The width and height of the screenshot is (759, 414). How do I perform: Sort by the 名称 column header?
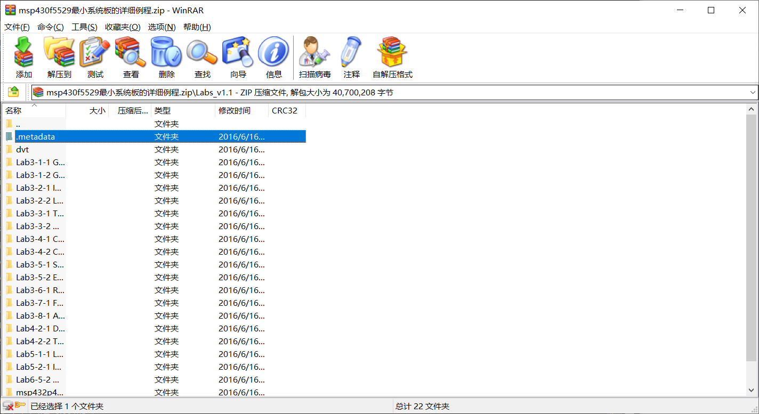34,111
